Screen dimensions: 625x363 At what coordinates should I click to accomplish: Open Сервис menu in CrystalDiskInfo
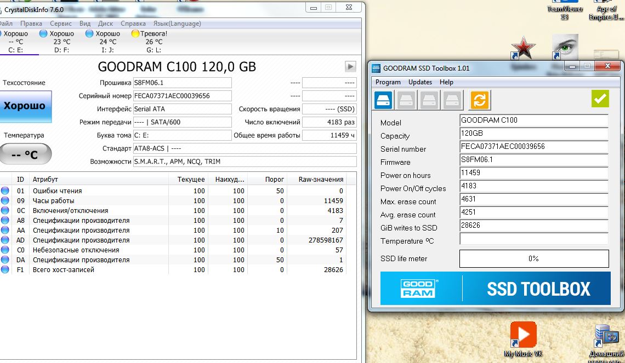[x=61, y=24]
